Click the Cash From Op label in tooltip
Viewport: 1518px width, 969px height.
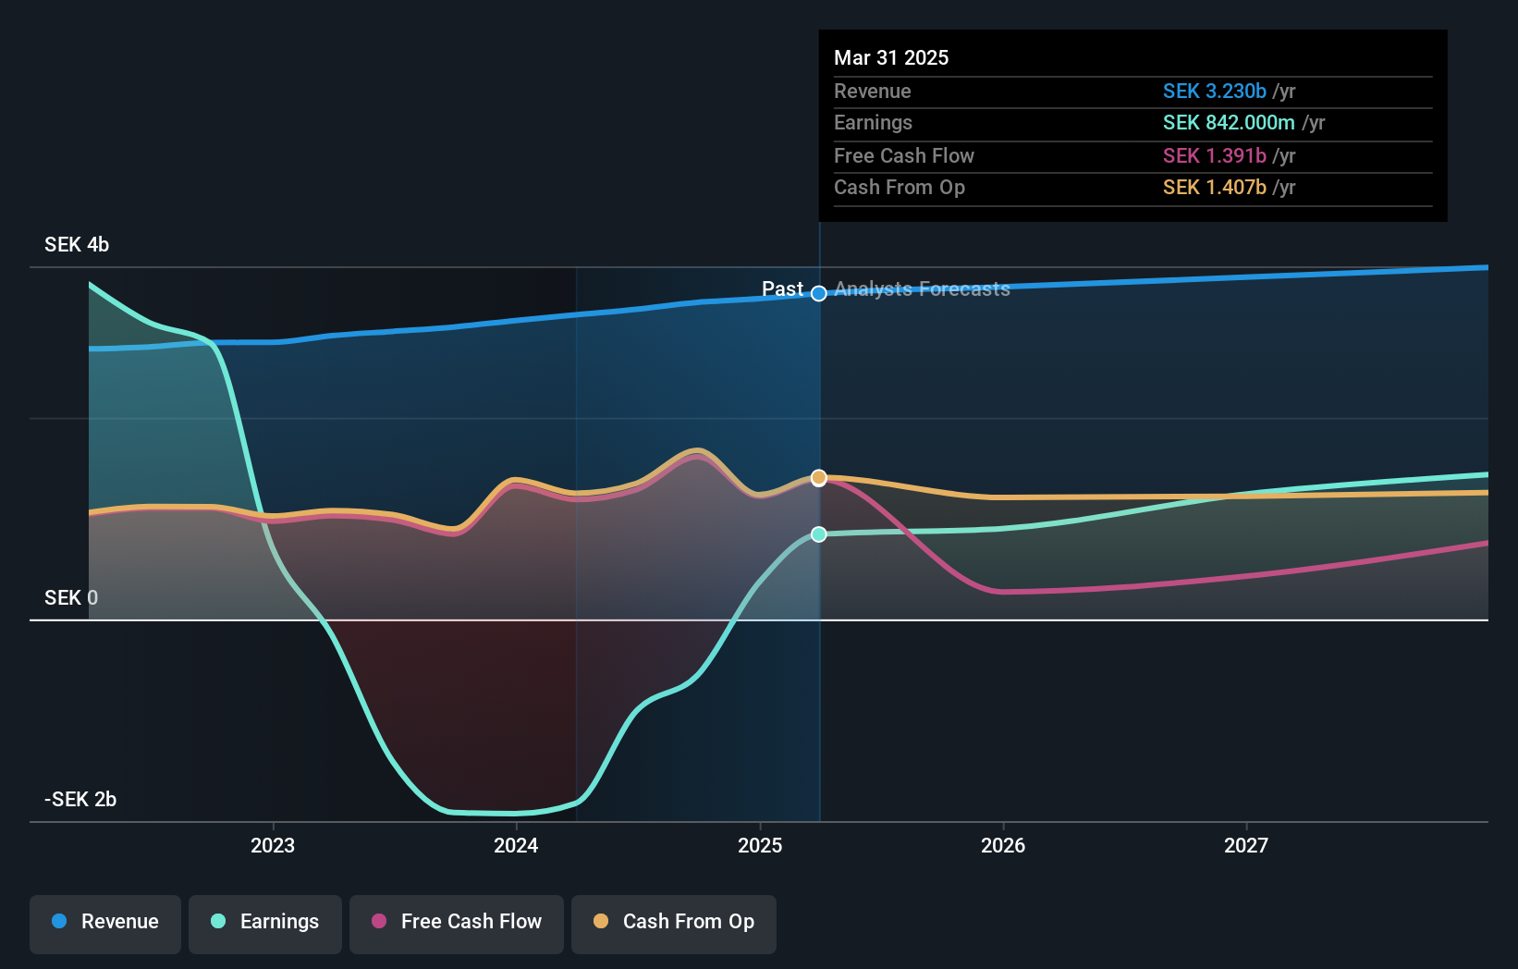point(900,188)
